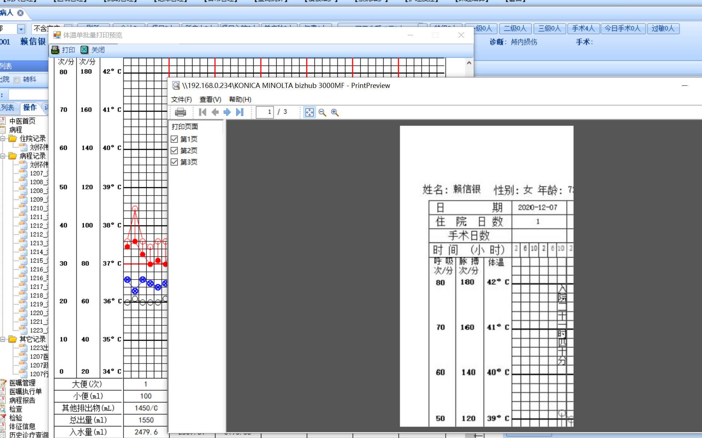Uncheck the 第1页 print page checkbox
The height and width of the screenshot is (438, 702).
[x=174, y=139]
